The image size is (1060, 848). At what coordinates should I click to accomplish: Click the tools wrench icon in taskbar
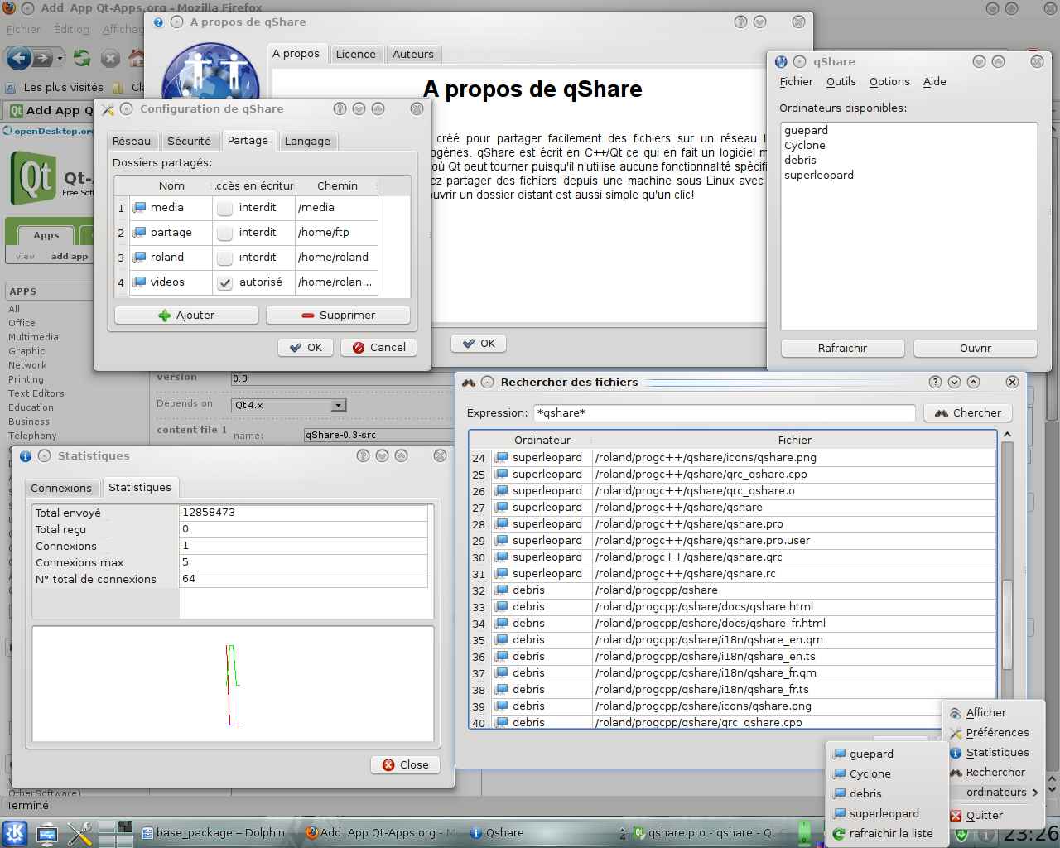point(79,833)
